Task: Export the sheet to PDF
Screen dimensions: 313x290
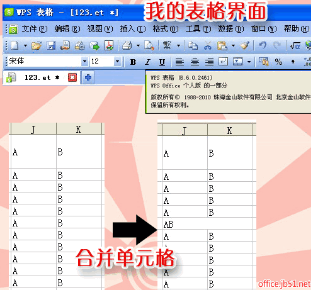Action: point(109,45)
